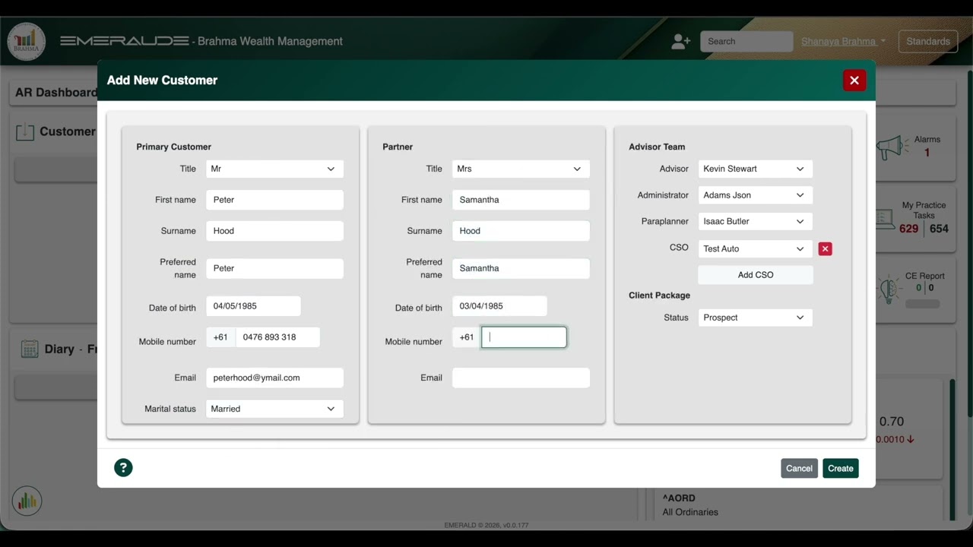Click the green help question mark icon

(123, 468)
